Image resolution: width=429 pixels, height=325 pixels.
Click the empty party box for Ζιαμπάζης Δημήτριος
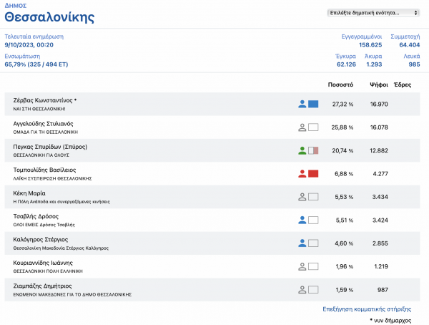pos(313,290)
